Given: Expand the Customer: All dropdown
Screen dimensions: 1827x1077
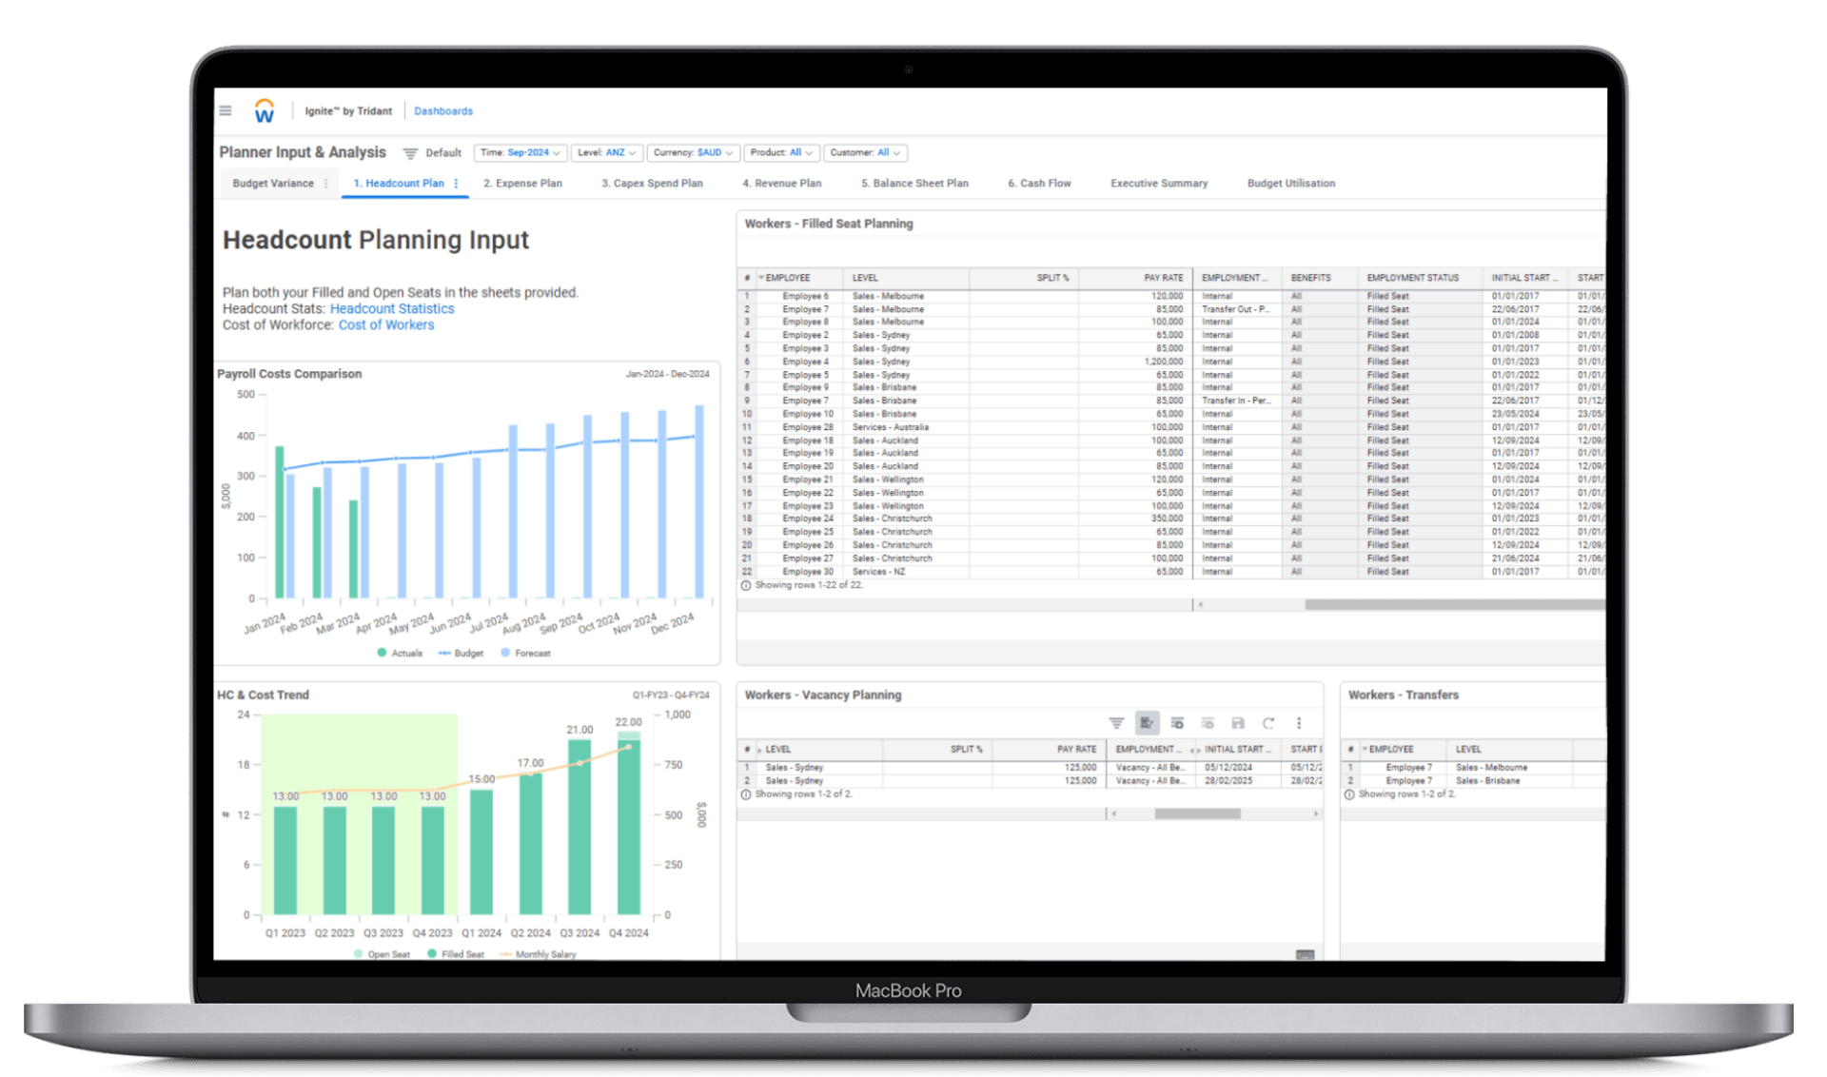Looking at the screenshot, I should (865, 152).
